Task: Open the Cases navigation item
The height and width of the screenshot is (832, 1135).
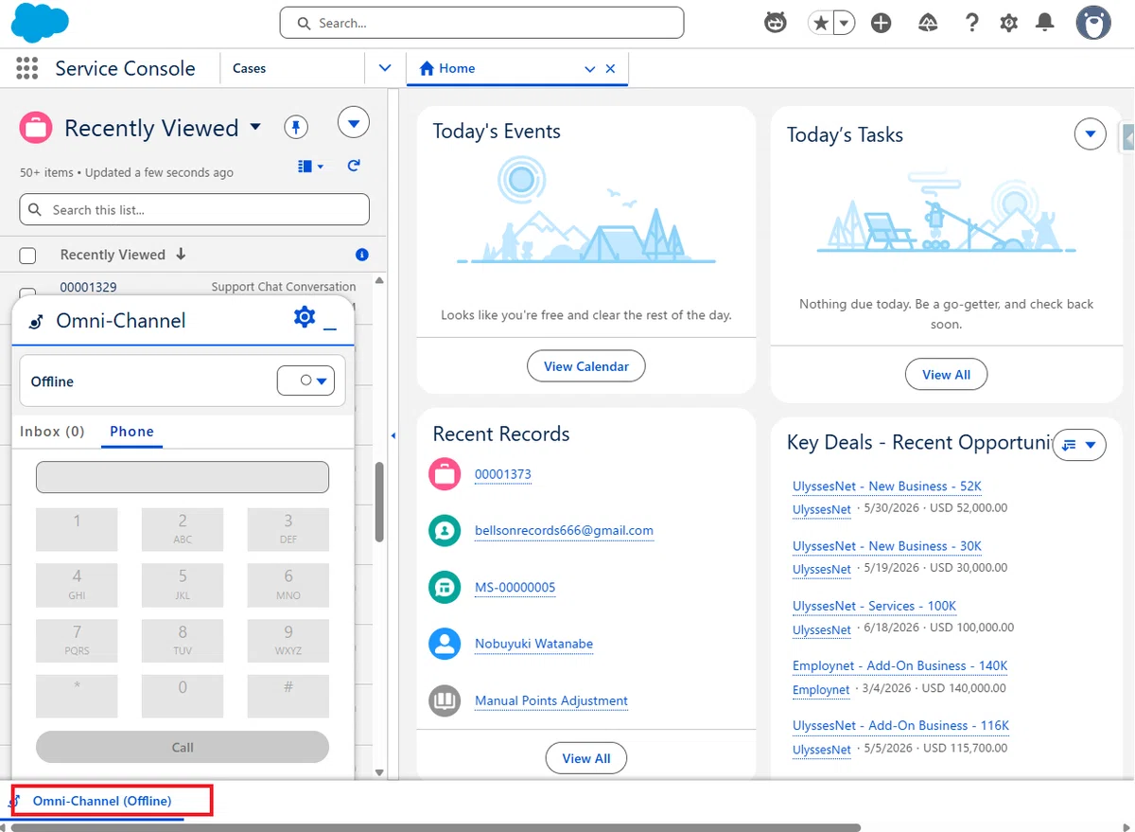Action: coord(250,68)
